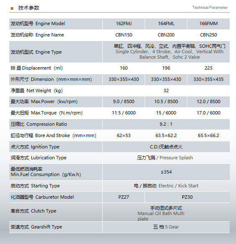The width and height of the screenshot is (236, 244).
Task: Select the 196 displacement value
Action: pos(166,68)
